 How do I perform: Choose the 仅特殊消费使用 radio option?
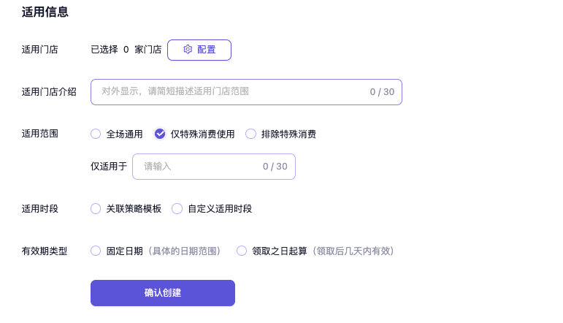(x=160, y=134)
